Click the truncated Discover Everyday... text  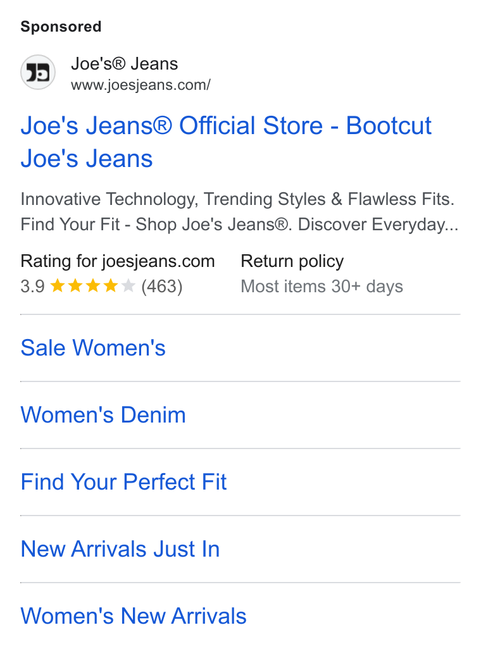tap(378, 225)
